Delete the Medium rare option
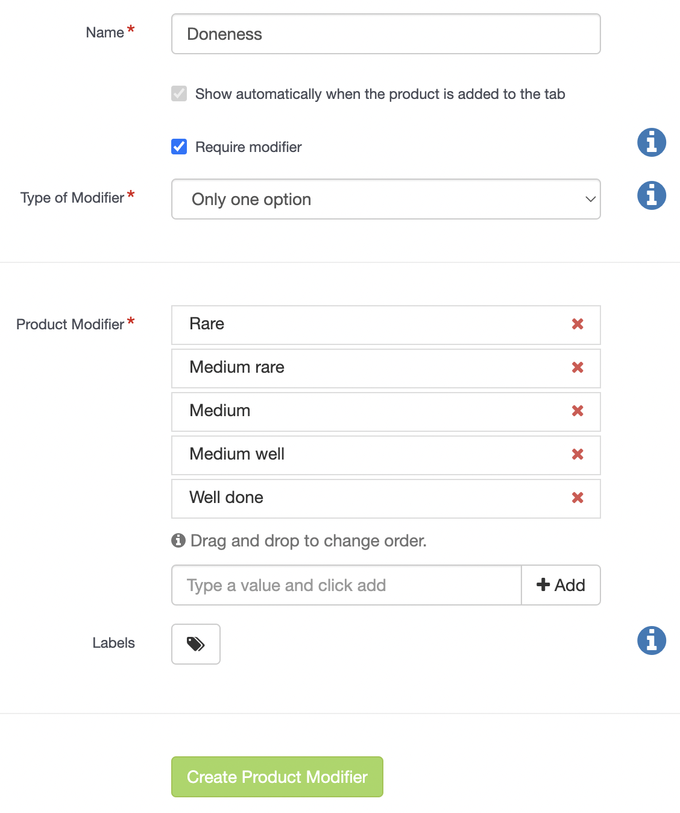Image resolution: width=680 pixels, height=813 pixels. click(x=578, y=368)
